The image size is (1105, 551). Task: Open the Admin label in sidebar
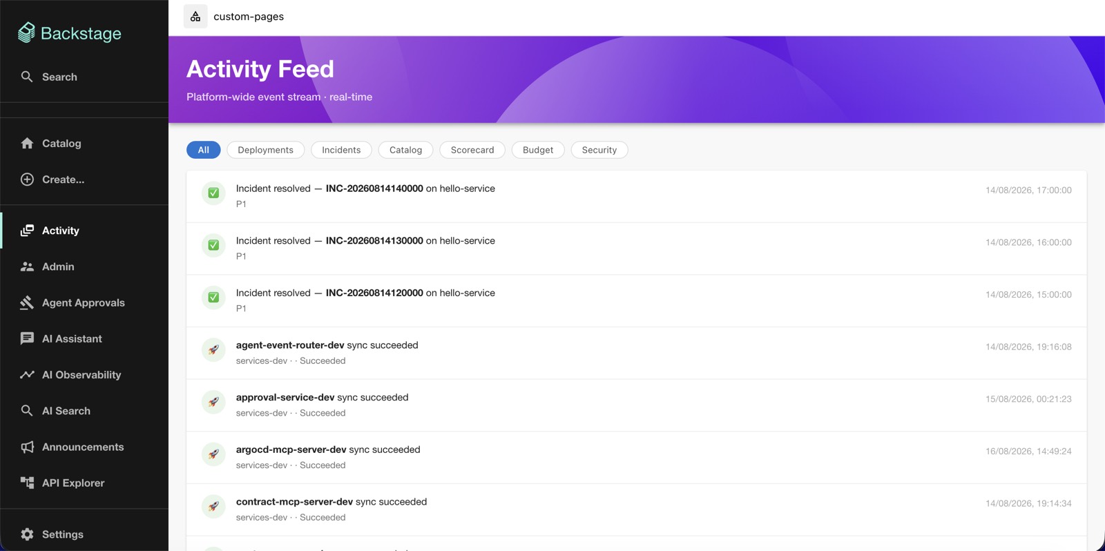point(58,267)
